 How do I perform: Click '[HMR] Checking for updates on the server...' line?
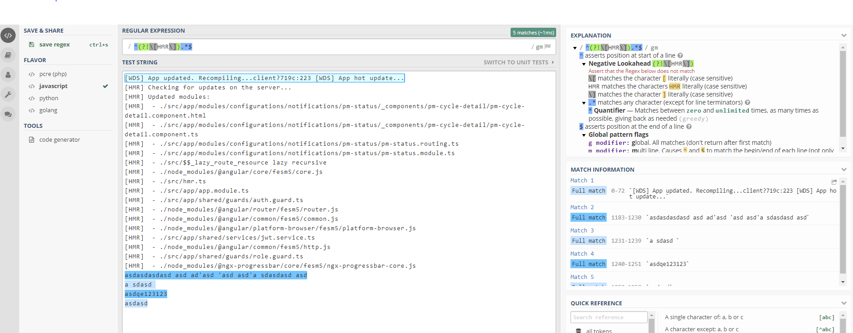pos(208,88)
